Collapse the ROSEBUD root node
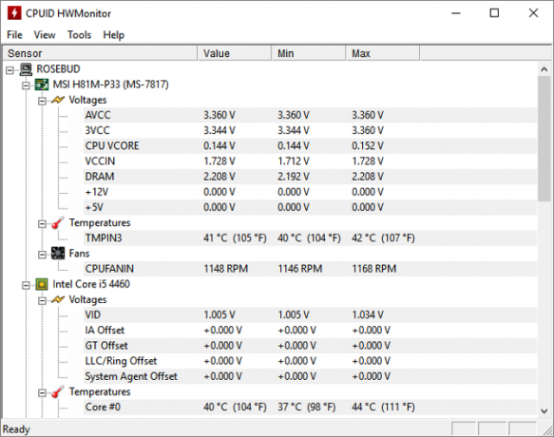Screen dimensions: 554x437 click(10, 70)
